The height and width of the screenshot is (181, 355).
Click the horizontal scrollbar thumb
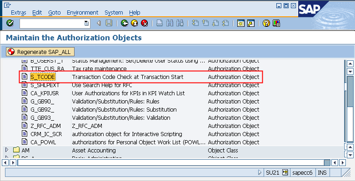point(327,162)
